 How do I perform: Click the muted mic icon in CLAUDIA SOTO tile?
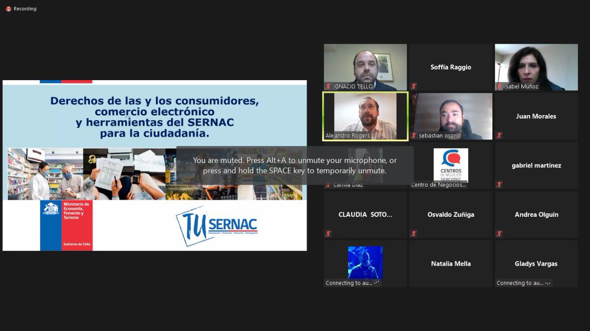coord(328,234)
